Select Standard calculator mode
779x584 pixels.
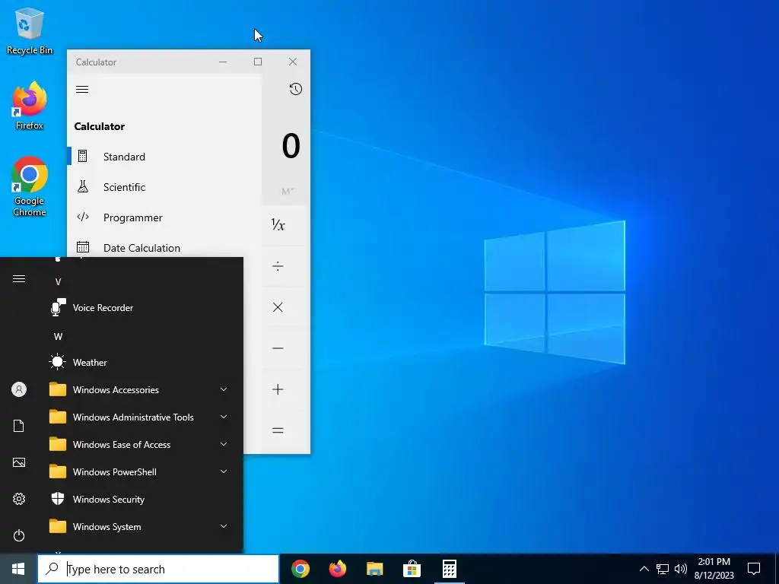tap(164, 157)
